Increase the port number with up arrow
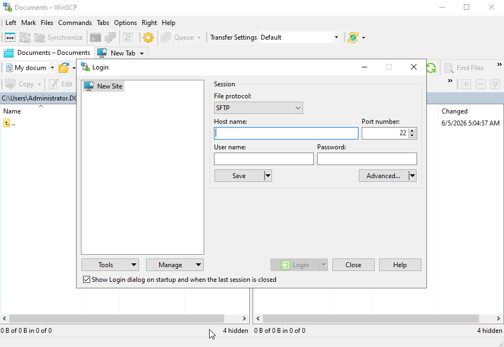 (x=412, y=130)
